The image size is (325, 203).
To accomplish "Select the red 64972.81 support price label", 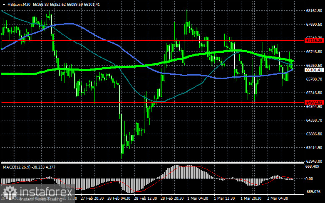I will pos(314,102).
